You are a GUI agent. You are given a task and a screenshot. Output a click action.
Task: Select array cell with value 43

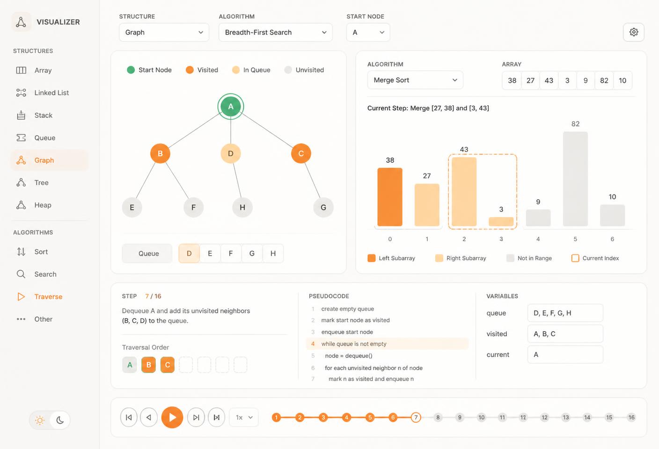pos(549,80)
